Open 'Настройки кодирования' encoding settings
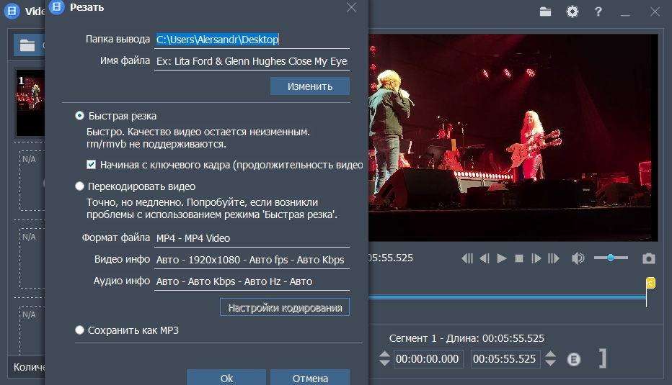Viewport: 672px width, 385px height. [285, 308]
